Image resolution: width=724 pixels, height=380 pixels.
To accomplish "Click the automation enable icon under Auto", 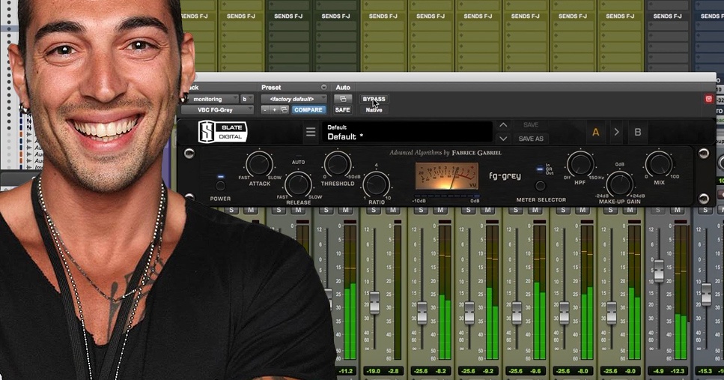I will (342, 99).
